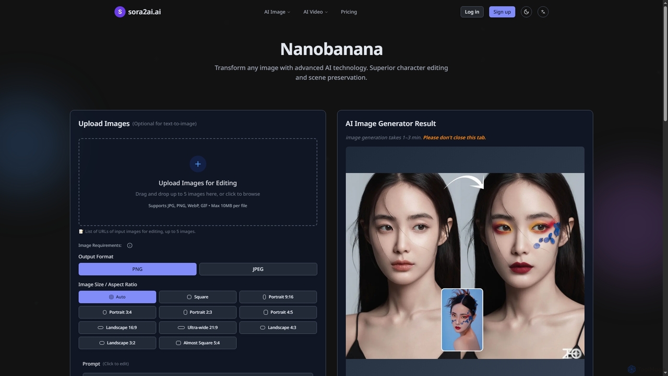This screenshot has height=376, width=668.
Task: Select Portrait 9:16 aspect ratio
Action: pos(278,297)
